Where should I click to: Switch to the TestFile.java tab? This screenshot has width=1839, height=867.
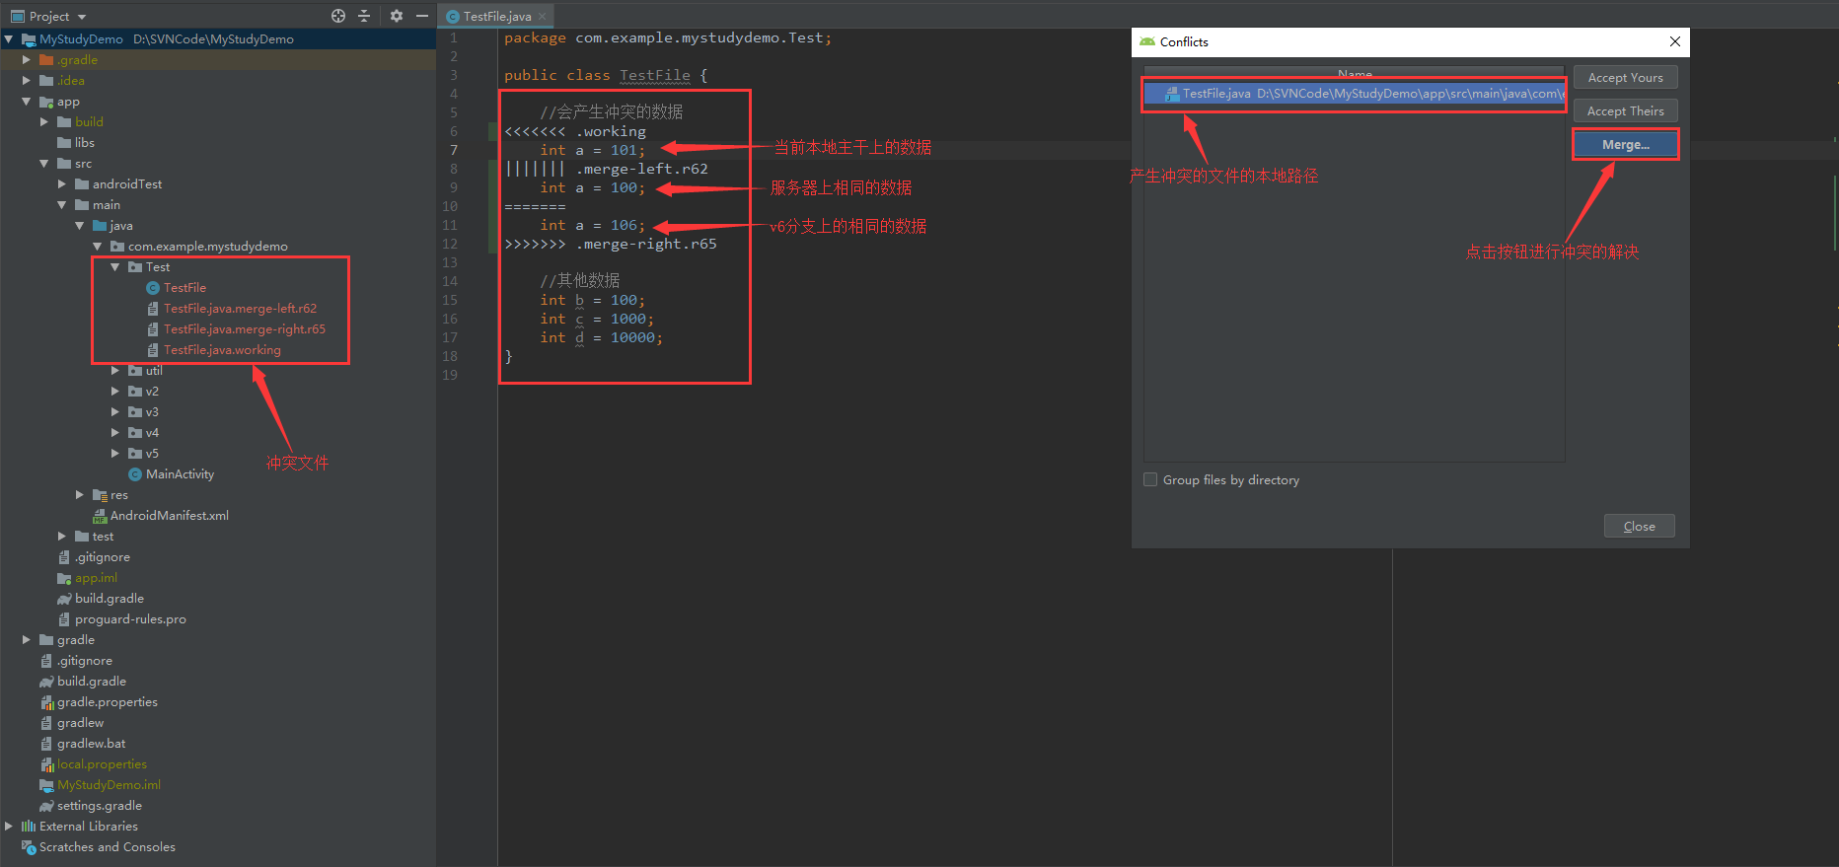[496, 16]
